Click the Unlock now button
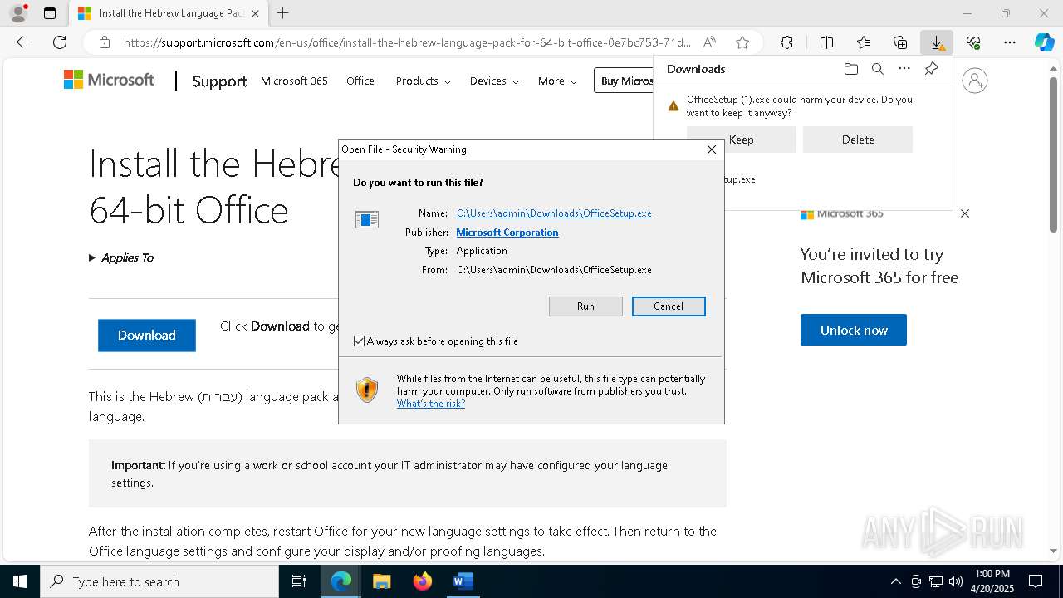Viewport: 1063px width, 598px height. (x=854, y=330)
